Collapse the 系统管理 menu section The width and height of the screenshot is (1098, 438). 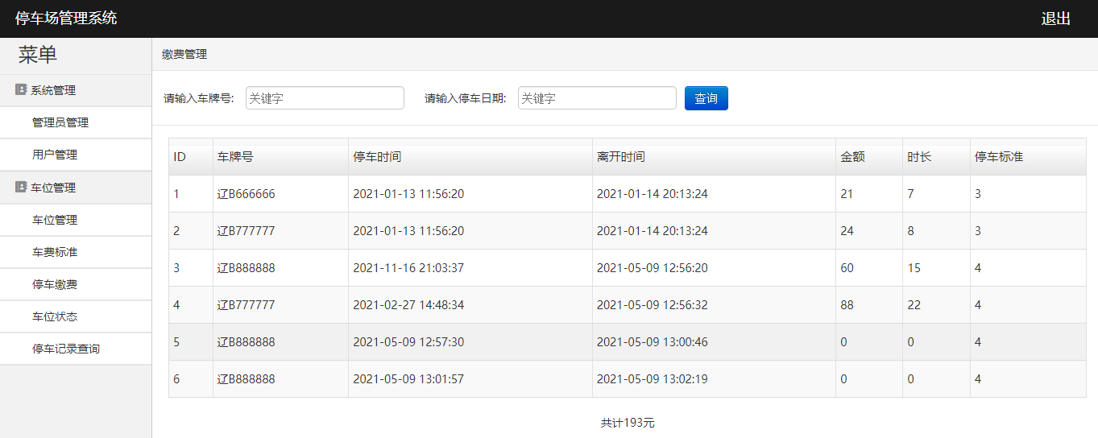click(76, 90)
